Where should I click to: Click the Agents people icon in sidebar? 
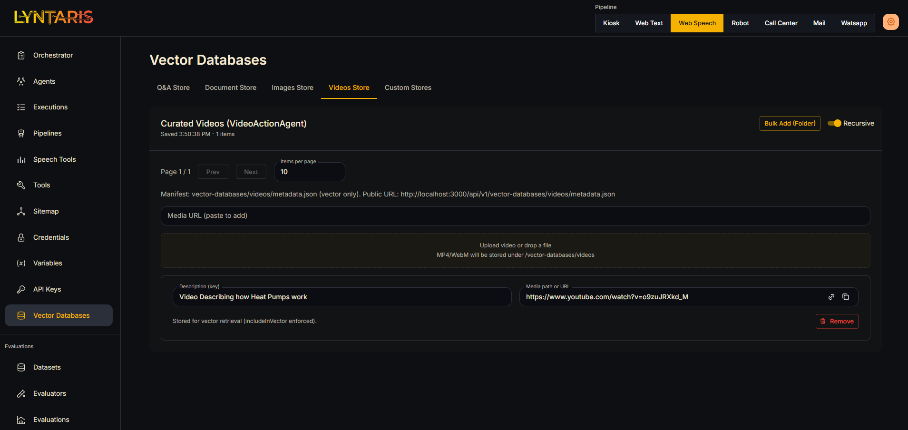[21, 81]
